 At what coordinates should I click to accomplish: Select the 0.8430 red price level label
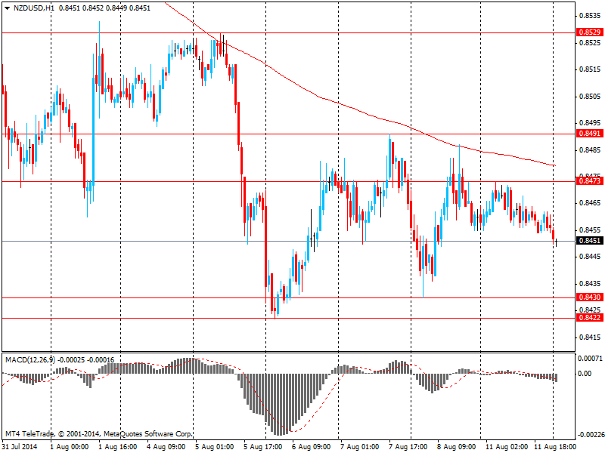pyautogui.click(x=590, y=297)
